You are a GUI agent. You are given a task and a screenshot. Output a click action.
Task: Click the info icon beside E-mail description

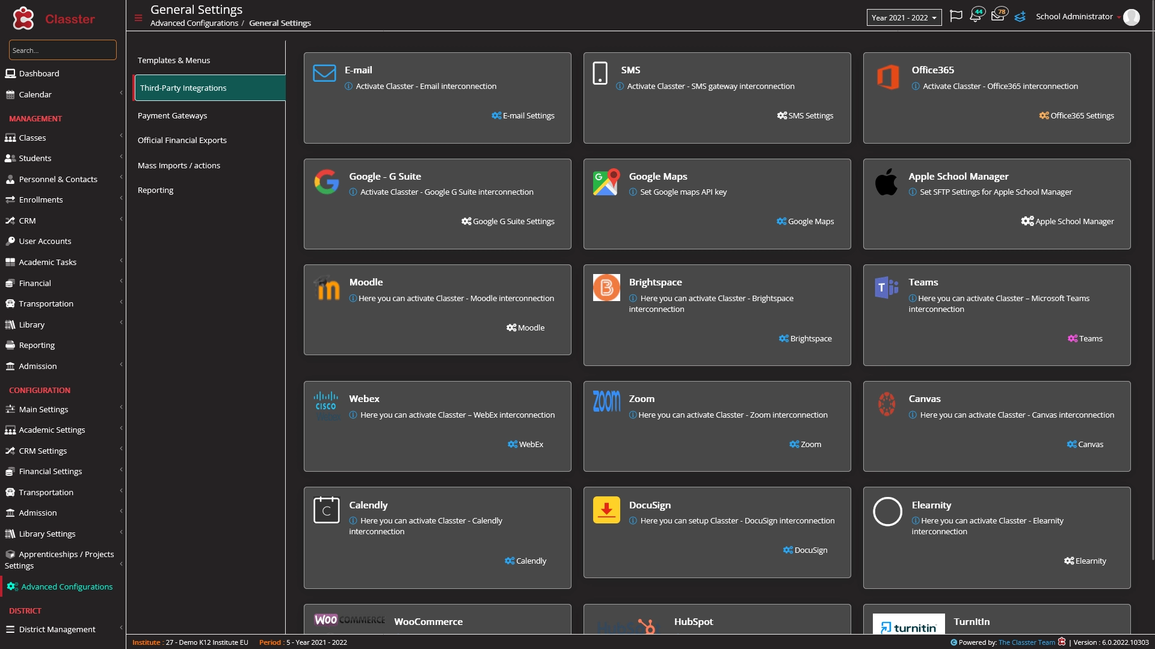348,87
